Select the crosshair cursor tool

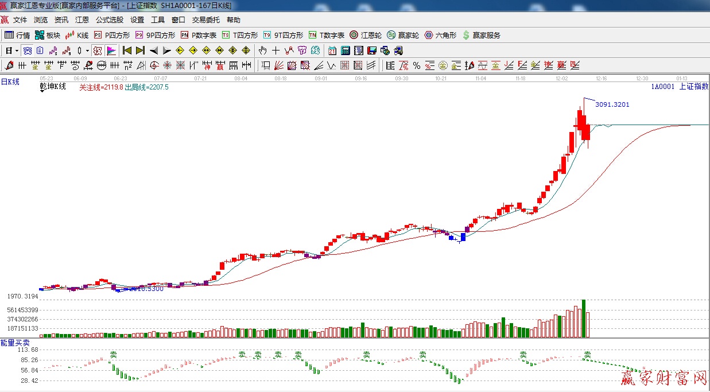[x=276, y=51]
